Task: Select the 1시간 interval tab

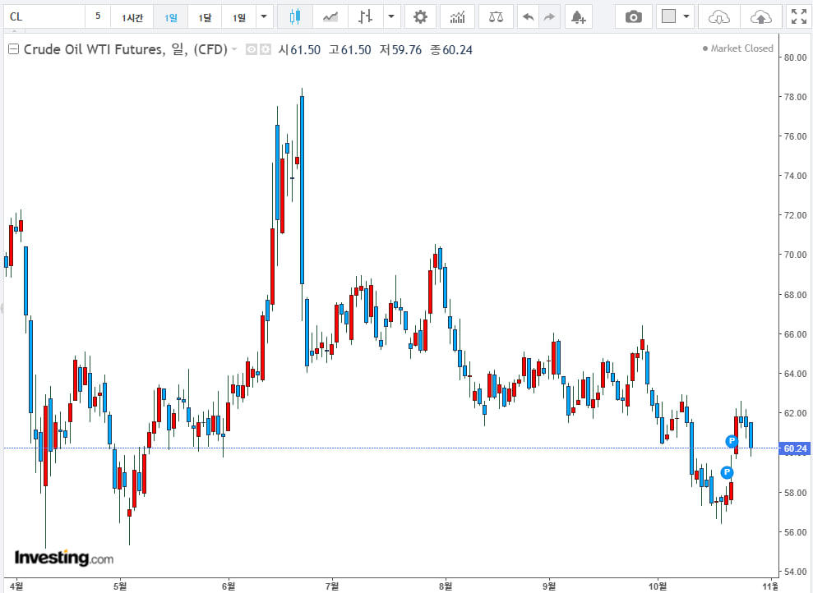Action: click(132, 17)
